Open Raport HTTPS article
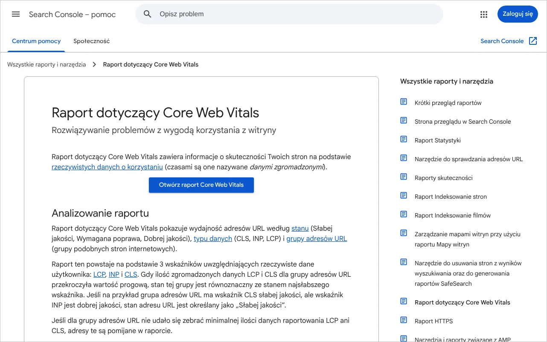This screenshot has height=342, width=547. pos(434,321)
